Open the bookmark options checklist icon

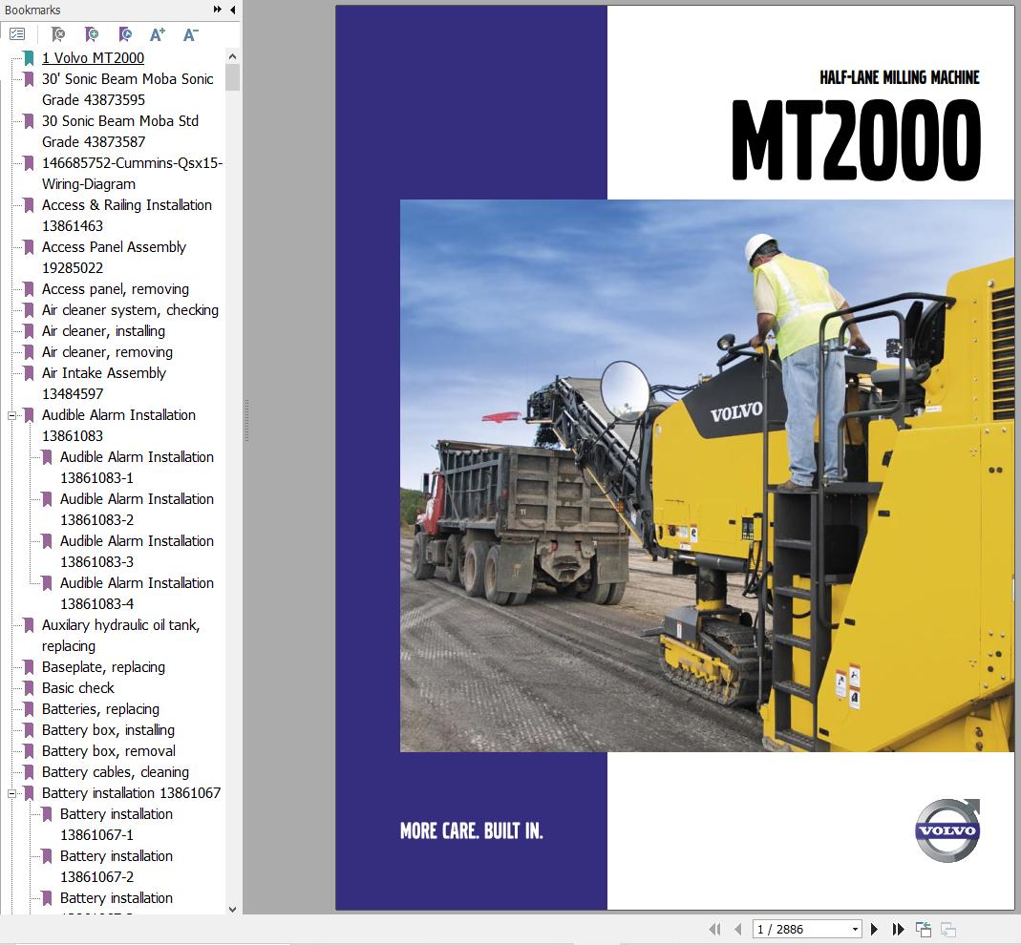(17, 33)
